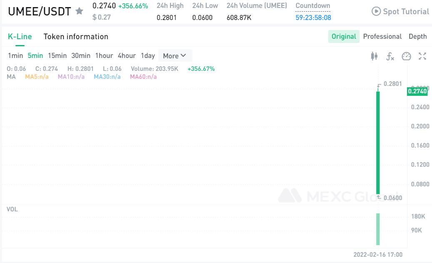This screenshot has height=263, width=432.
Task: Click the countdown timer 59:23:58:08
Action: pyautogui.click(x=313, y=18)
